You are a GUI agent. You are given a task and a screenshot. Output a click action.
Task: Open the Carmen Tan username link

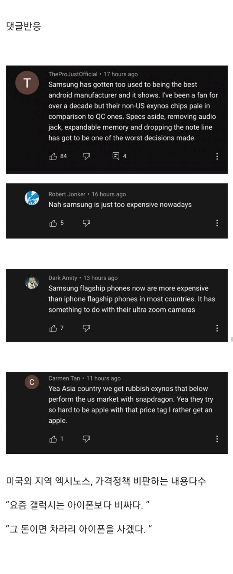[x=64, y=378]
